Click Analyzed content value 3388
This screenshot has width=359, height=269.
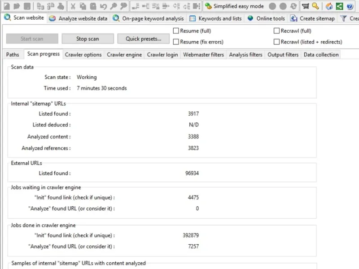pyautogui.click(x=193, y=137)
